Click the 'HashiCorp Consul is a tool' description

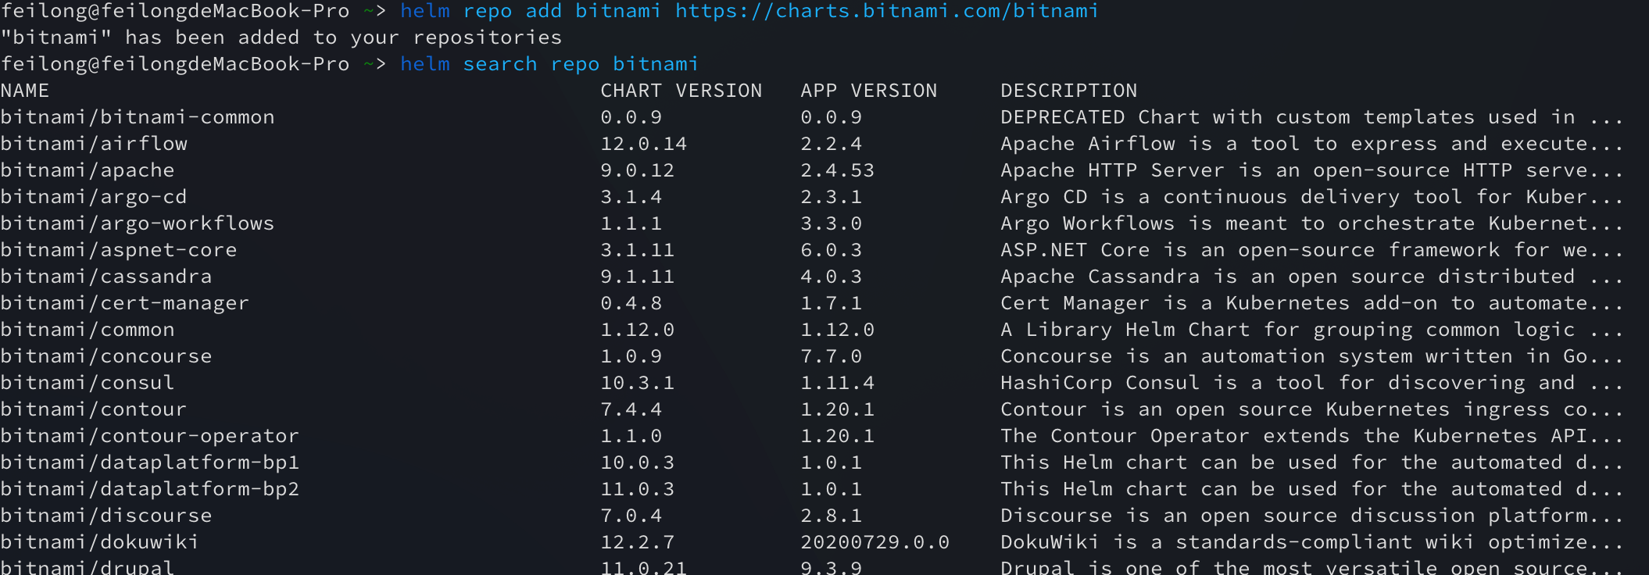pyautogui.click(x=1313, y=383)
